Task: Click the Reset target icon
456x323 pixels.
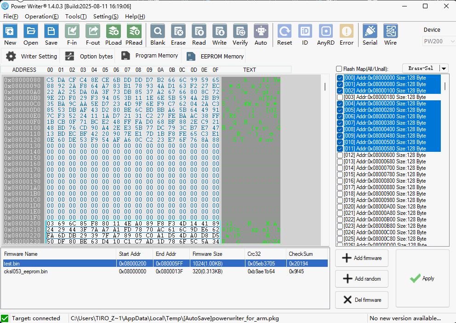Action: pyautogui.click(x=285, y=31)
